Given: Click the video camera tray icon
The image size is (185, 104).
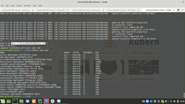Looking at the screenshot, I should coord(143,101).
